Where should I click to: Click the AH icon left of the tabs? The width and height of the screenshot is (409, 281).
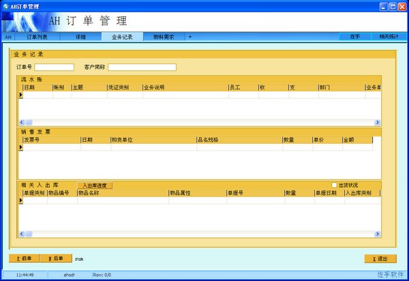[8, 37]
